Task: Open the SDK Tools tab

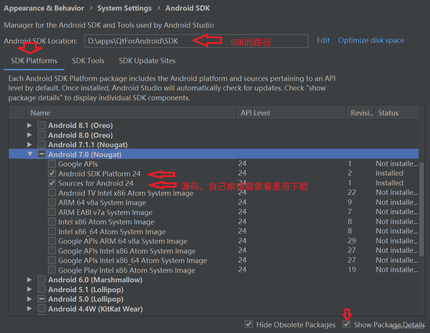Action: coord(88,61)
